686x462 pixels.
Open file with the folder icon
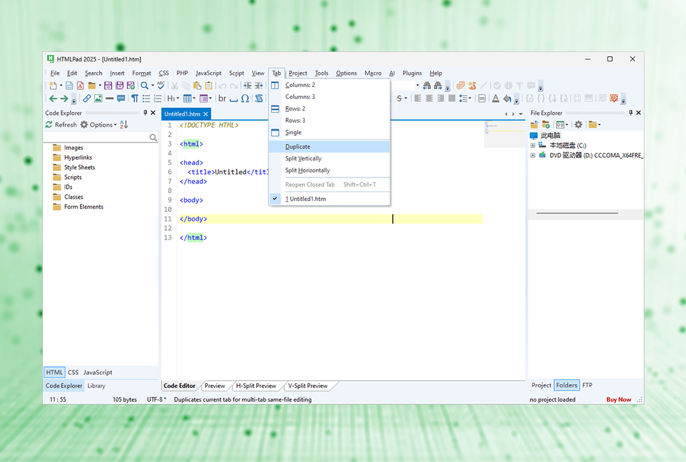pyautogui.click(x=92, y=85)
